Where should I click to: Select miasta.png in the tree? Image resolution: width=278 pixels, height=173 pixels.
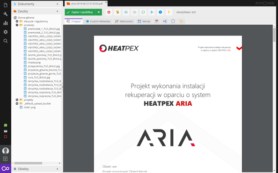coord(34,62)
